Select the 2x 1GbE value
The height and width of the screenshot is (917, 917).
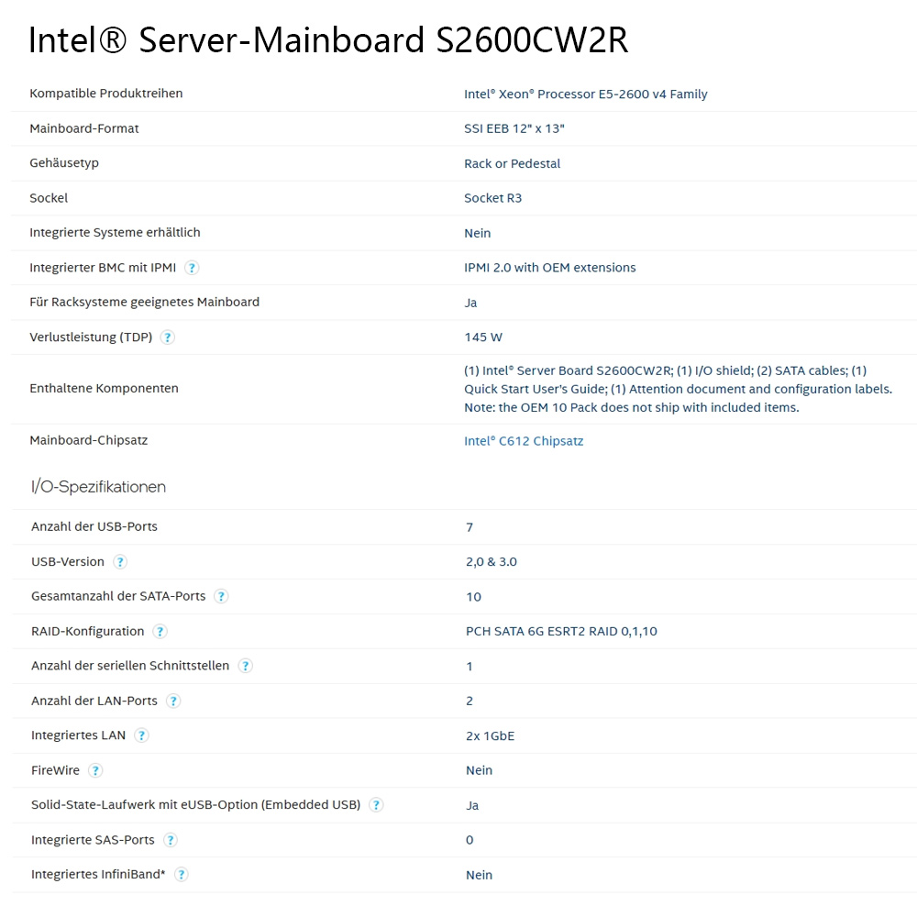pyautogui.click(x=490, y=736)
